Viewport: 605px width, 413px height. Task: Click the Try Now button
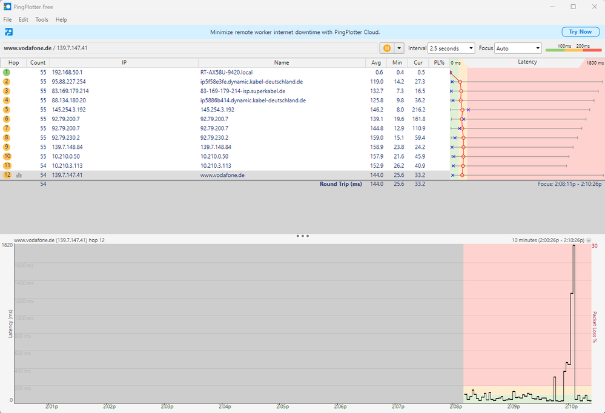[579, 31]
